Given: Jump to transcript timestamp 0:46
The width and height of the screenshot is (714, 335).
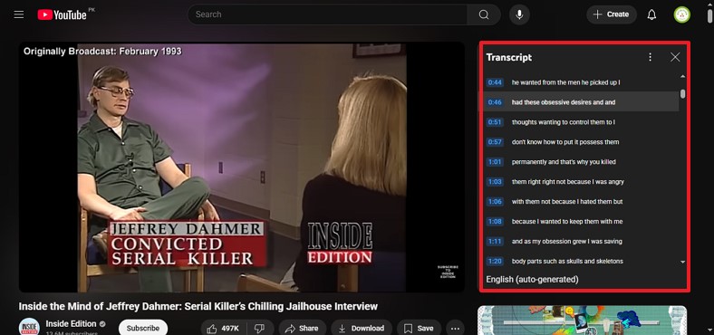Looking at the screenshot, I should (x=495, y=102).
